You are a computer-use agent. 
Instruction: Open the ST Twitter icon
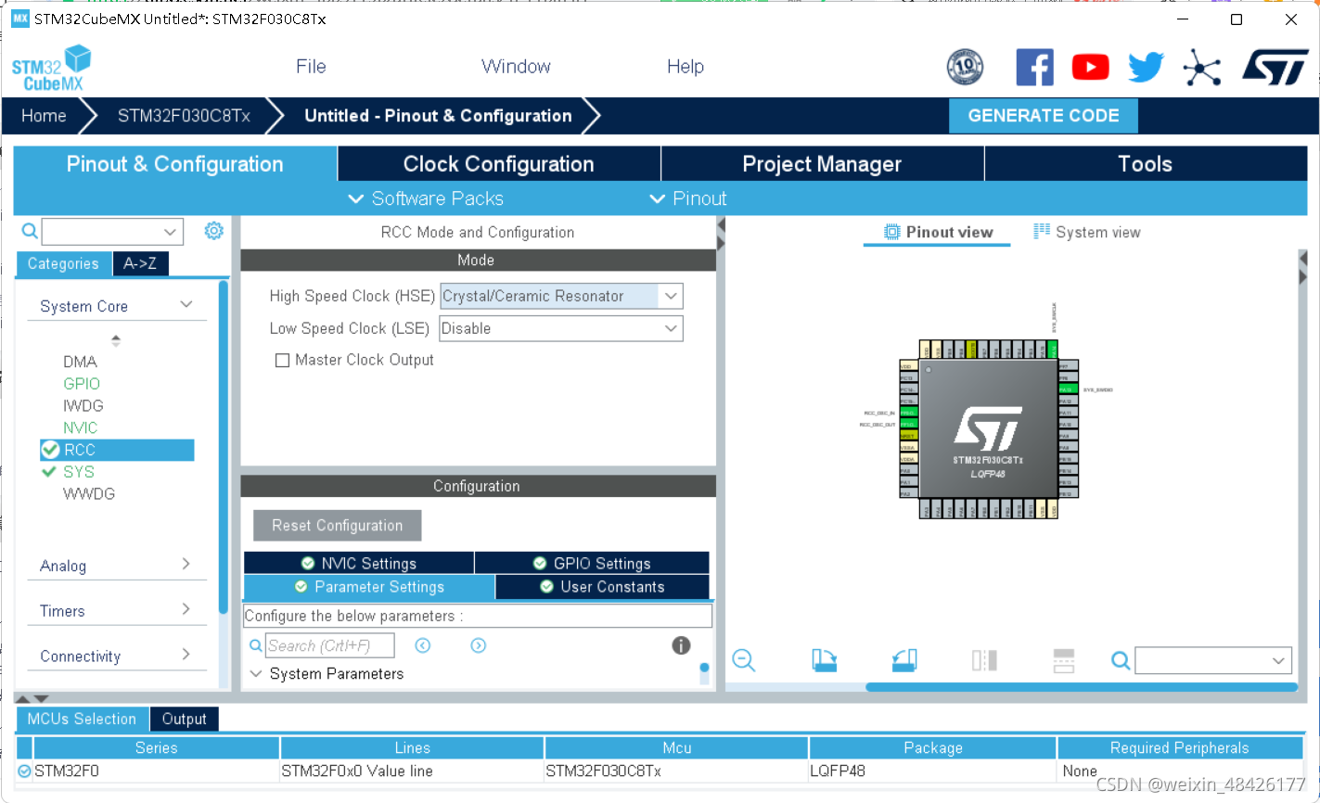pyautogui.click(x=1146, y=67)
